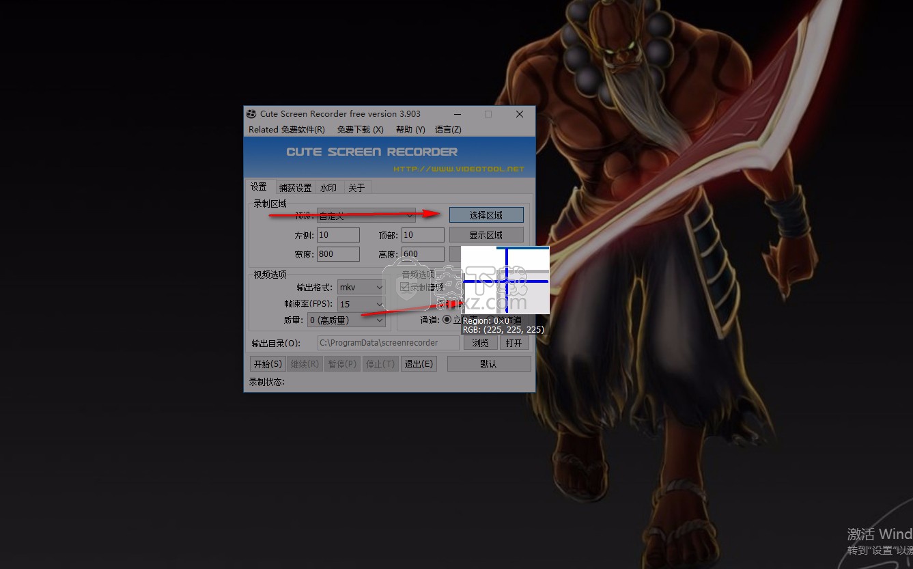Switch to the 捕获设置 tab

tap(296, 188)
